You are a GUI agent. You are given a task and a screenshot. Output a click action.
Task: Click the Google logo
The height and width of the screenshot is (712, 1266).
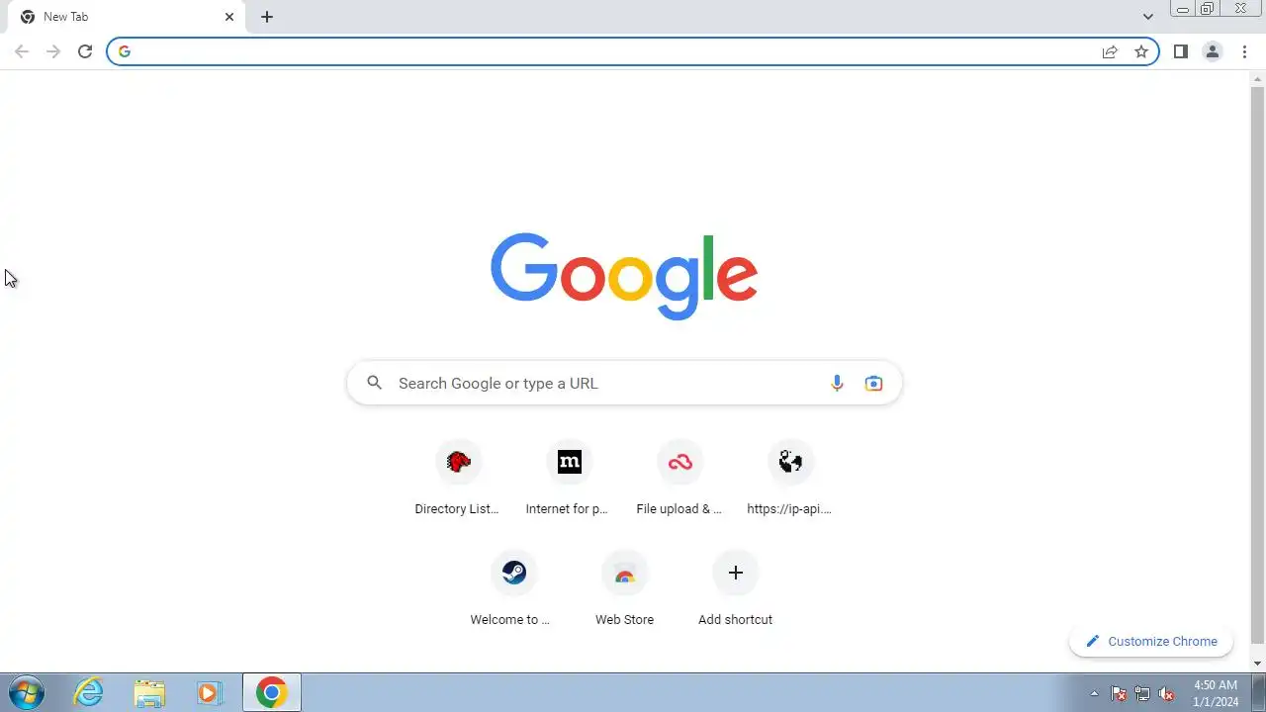point(624,276)
